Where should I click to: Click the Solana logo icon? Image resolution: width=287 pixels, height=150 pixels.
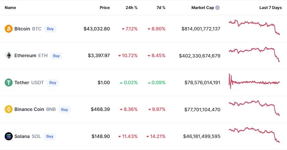(9, 136)
